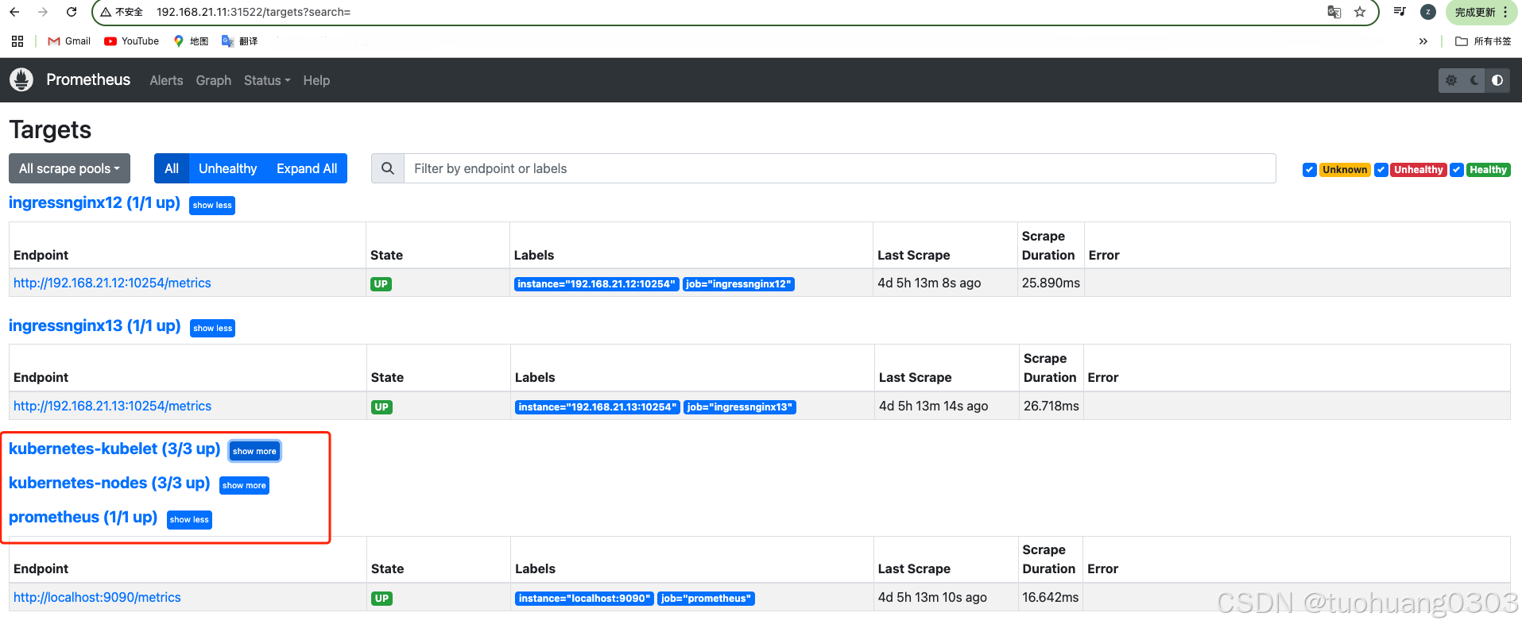Click the ingressnginx12 (1/1 up) heading link

pos(95,202)
